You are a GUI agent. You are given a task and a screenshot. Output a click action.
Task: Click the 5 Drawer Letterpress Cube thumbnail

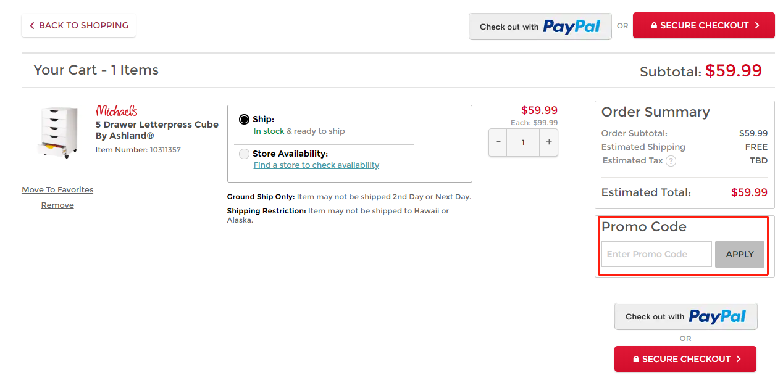pos(58,132)
